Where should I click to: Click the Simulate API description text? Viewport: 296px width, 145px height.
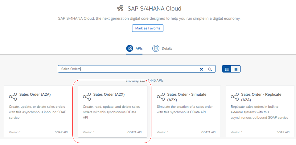pyautogui.click(x=185, y=109)
